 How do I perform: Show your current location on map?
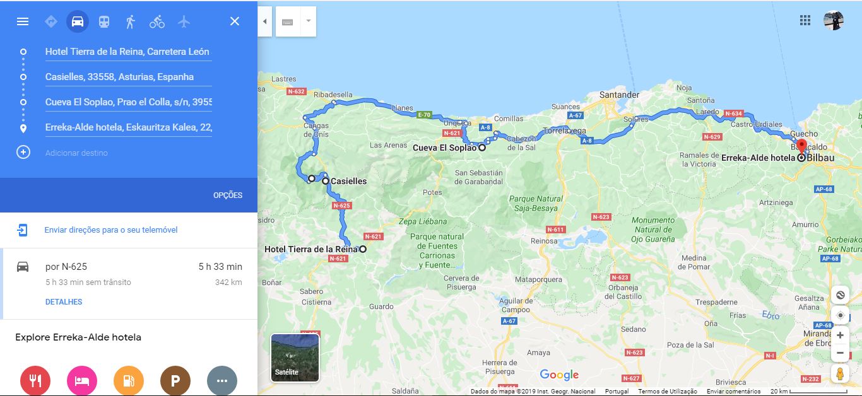click(x=840, y=315)
